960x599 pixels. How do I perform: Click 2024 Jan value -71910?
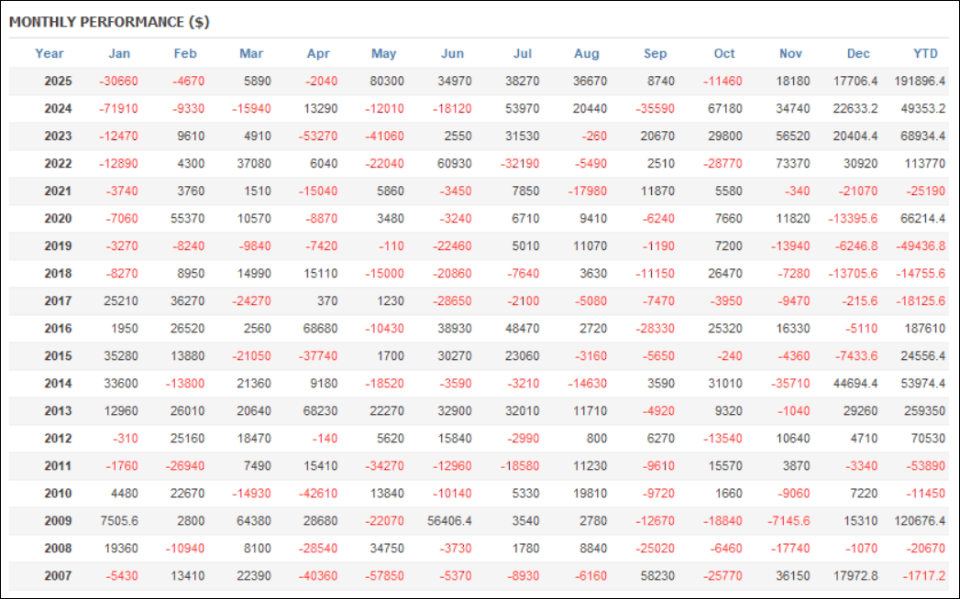pyautogui.click(x=118, y=108)
